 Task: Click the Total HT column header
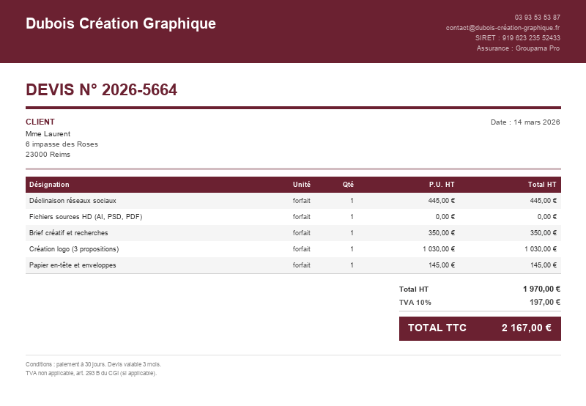tap(542, 185)
